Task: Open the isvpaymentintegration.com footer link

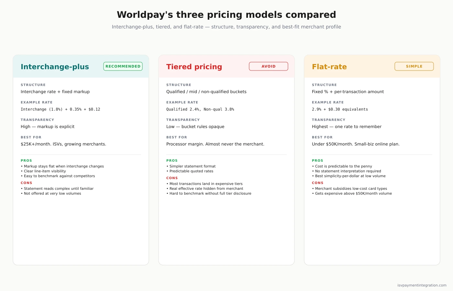Action: 422,285
